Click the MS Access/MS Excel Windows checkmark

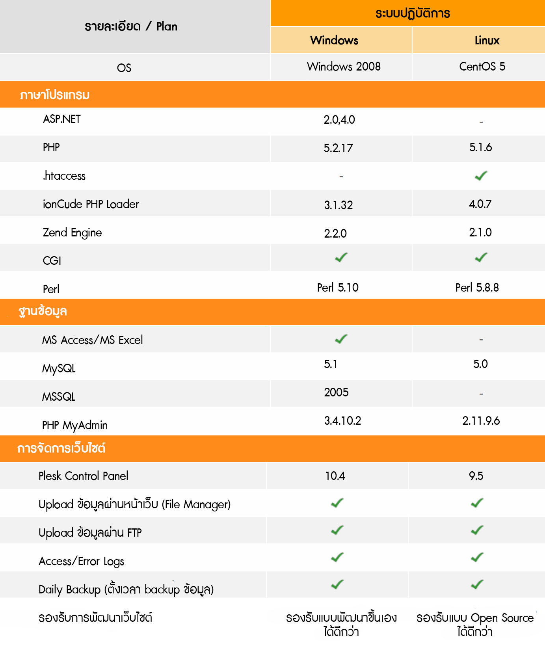[x=341, y=339]
